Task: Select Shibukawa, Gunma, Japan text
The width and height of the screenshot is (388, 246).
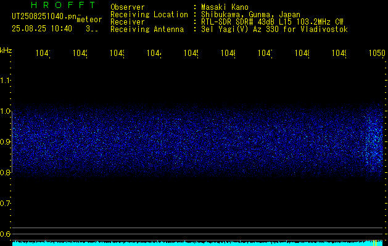Action: [x=250, y=15]
